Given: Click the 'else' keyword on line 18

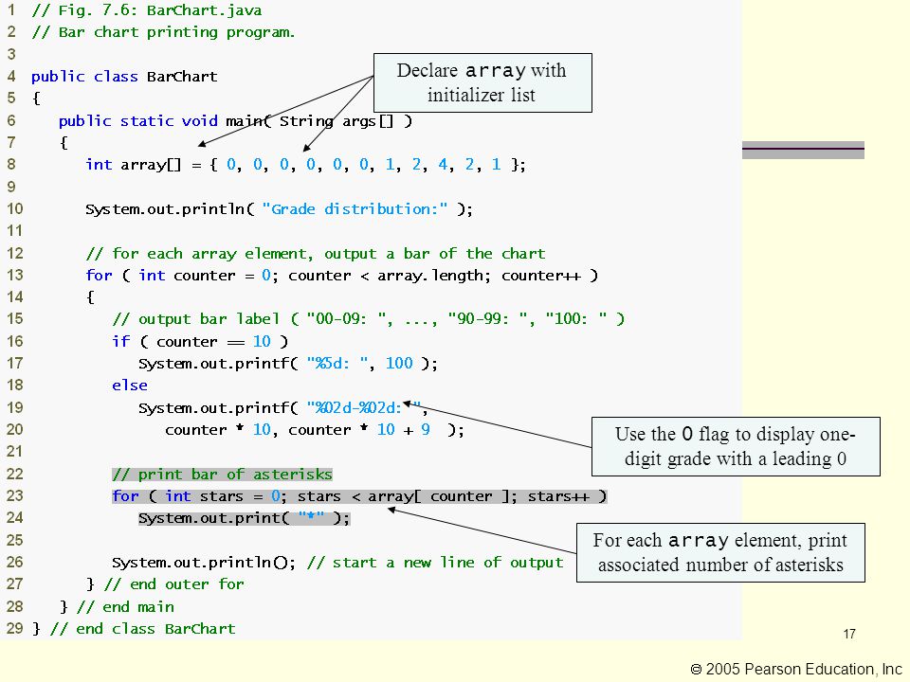Looking at the screenshot, I should [x=130, y=386].
